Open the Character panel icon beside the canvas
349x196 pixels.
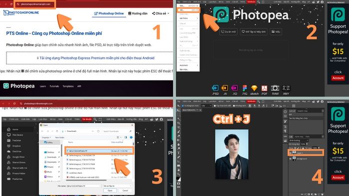[285, 126]
